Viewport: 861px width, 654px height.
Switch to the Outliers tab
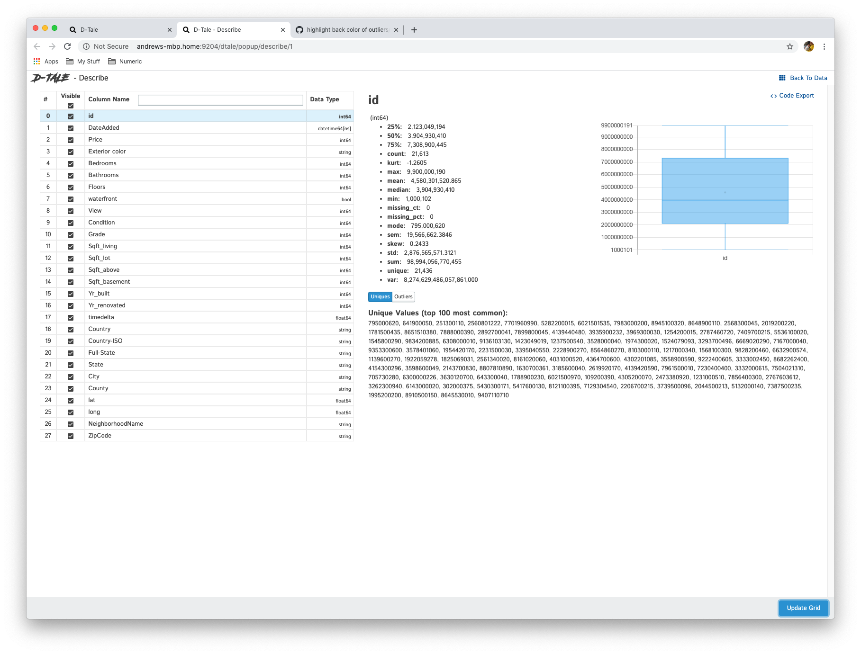403,297
